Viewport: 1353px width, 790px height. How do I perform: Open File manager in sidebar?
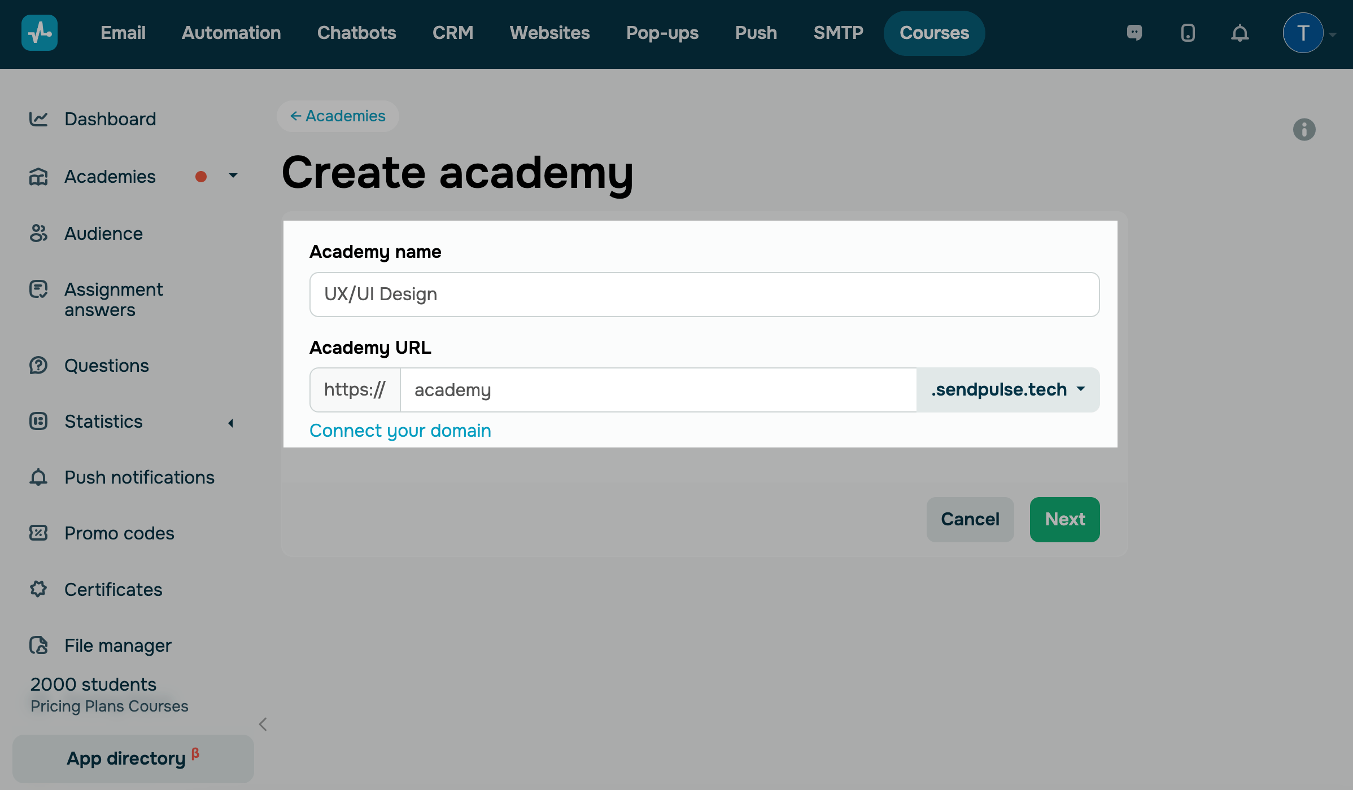click(x=117, y=645)
